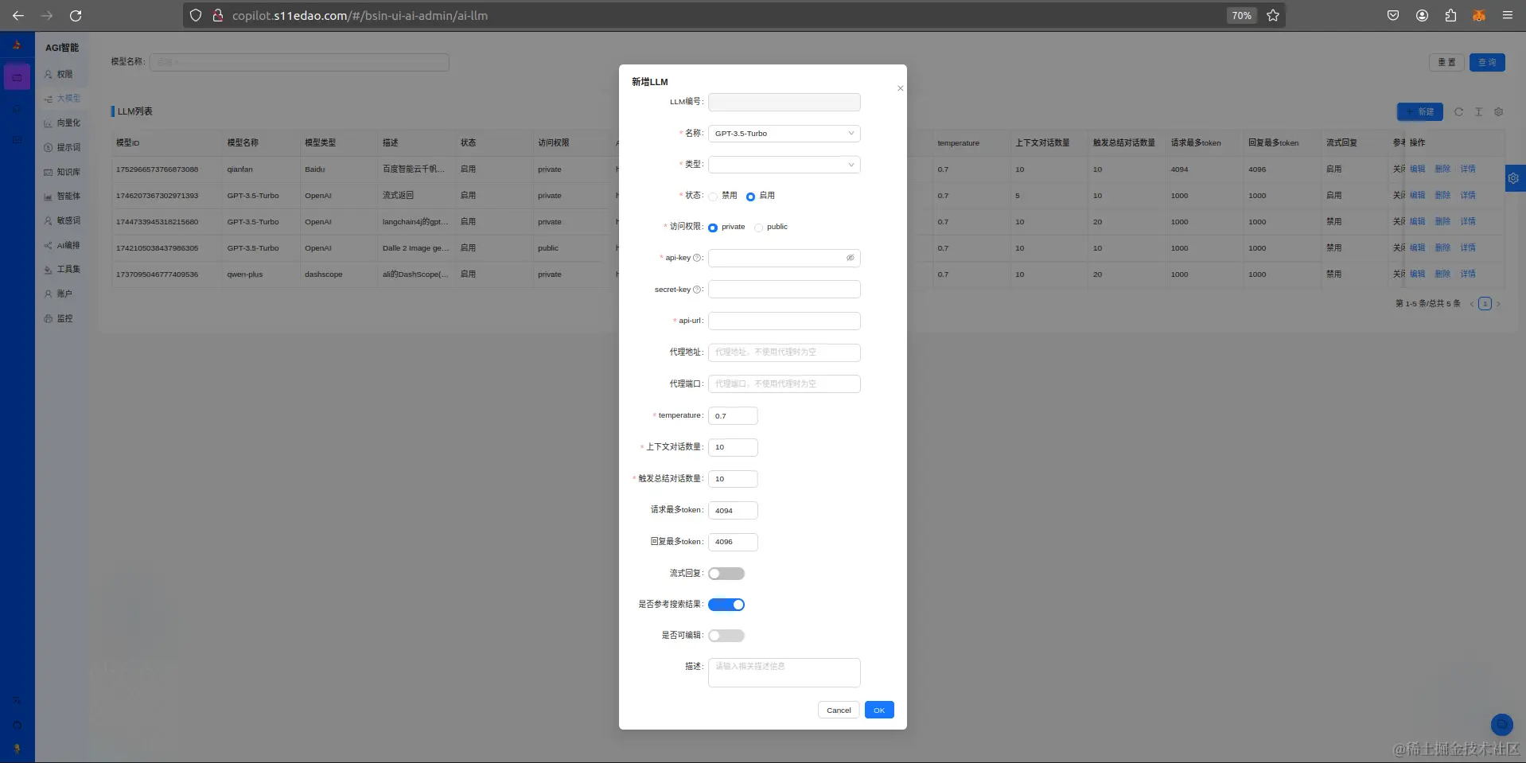The height and width of the screenshot is (763, 1526).
Task: Open the Firefox extensions puzzle icon
Action: 1450,15
